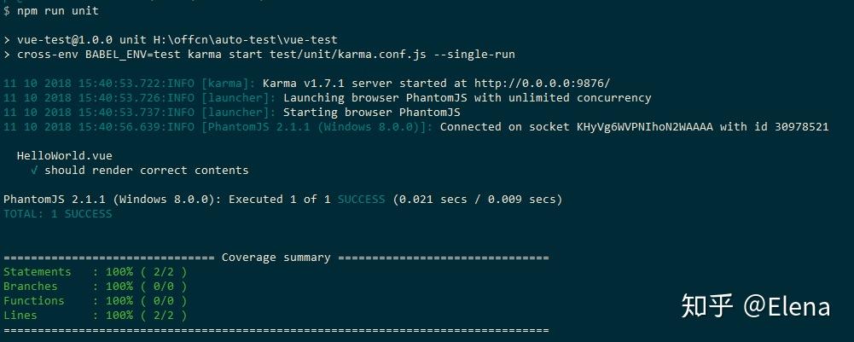Click the "Coverage summary" heading
The height and width of the screenshot is (342, 854).
click(x=276, y=258)
